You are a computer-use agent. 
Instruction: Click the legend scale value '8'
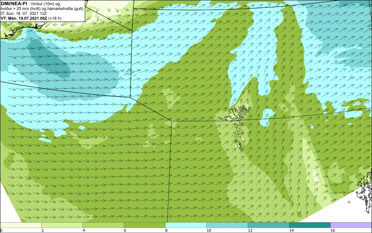[x=166, y=230]
